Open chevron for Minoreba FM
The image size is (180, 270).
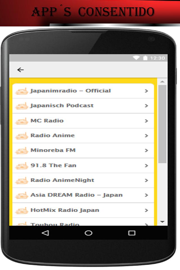click(x=147, y=150)
